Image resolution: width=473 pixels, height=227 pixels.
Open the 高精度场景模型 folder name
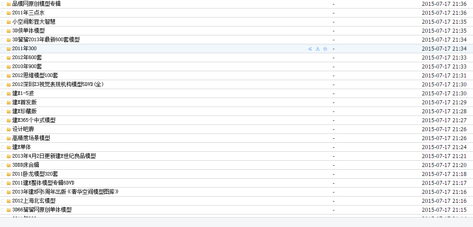31,138
